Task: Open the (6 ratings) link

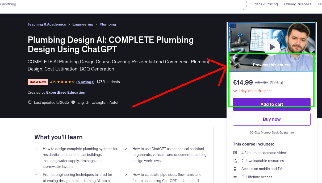Action: (x=85, y=82)
